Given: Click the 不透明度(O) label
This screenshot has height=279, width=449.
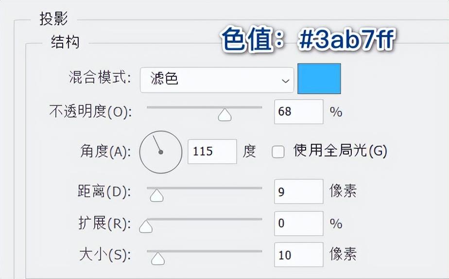Looking at the screenshot, I should [x=90, y=112].
